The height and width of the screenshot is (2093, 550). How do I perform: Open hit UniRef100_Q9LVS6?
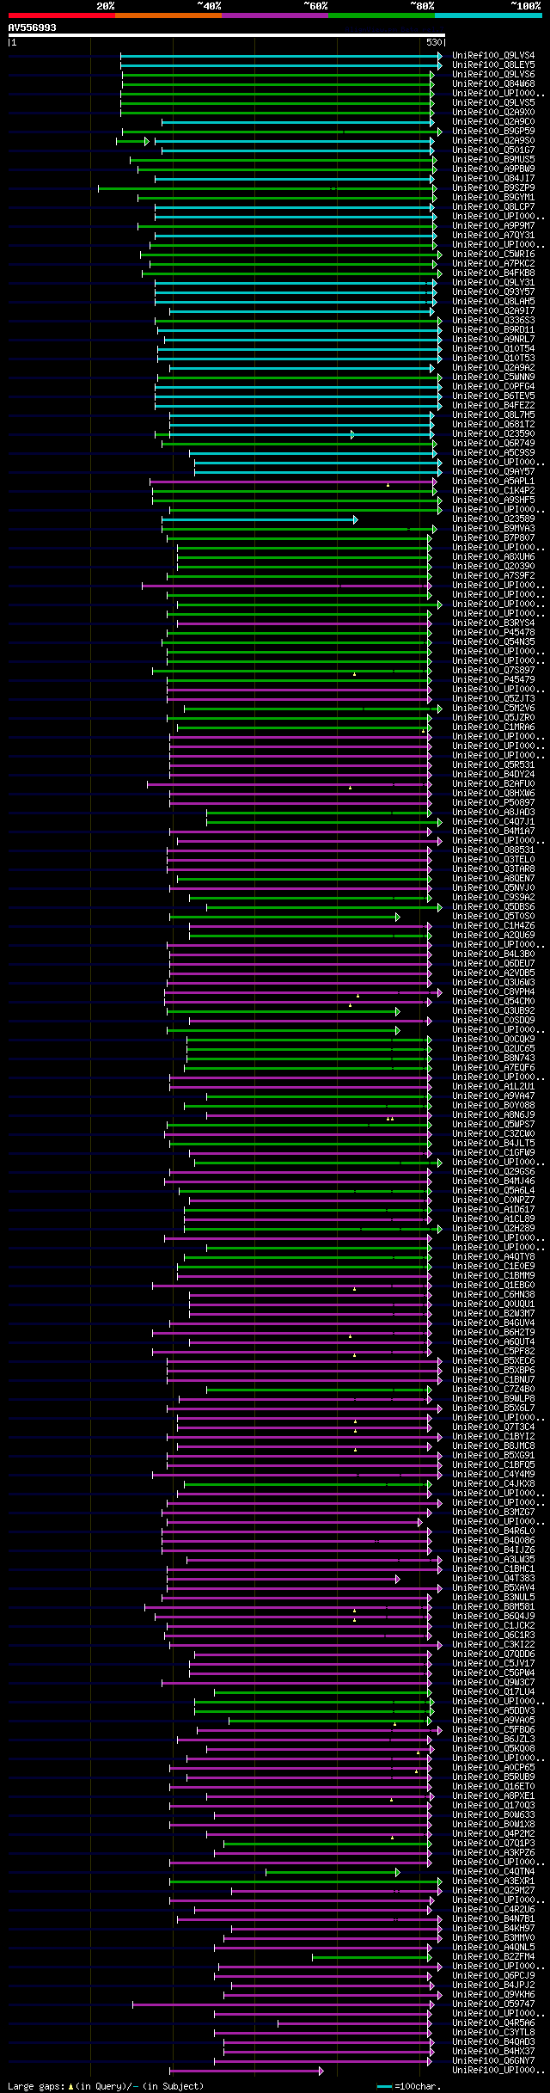coord(493,74)
